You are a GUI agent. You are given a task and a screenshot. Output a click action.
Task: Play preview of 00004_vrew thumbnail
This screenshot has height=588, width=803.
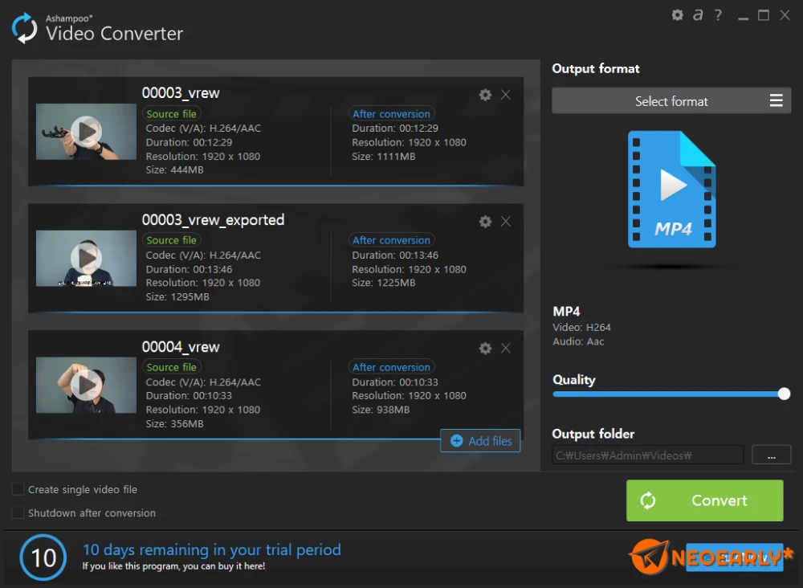[86, 385]
